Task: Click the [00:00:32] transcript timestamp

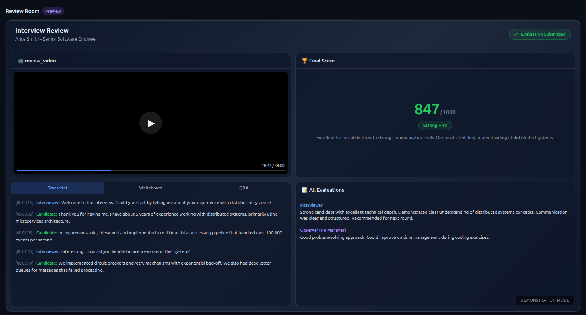Action: [24, 214]
